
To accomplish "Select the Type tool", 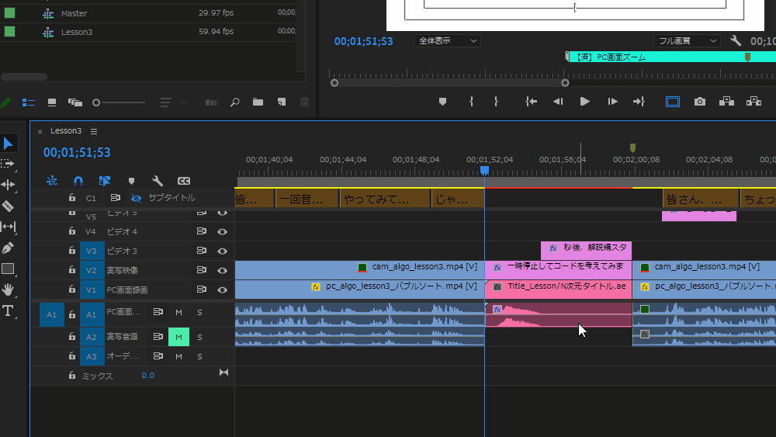I will 8,310.
